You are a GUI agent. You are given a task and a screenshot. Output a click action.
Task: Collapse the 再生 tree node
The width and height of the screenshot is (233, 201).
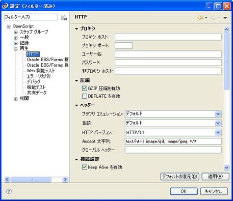[x=16, y=49]
